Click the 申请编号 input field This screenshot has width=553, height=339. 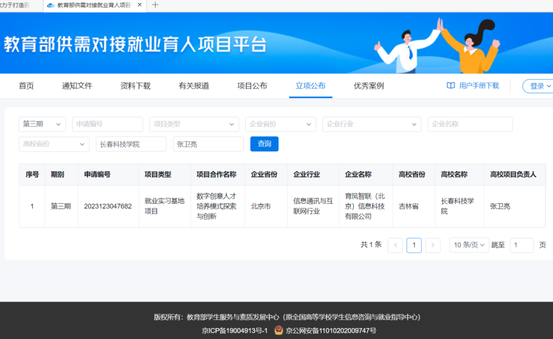pos(108,124)
